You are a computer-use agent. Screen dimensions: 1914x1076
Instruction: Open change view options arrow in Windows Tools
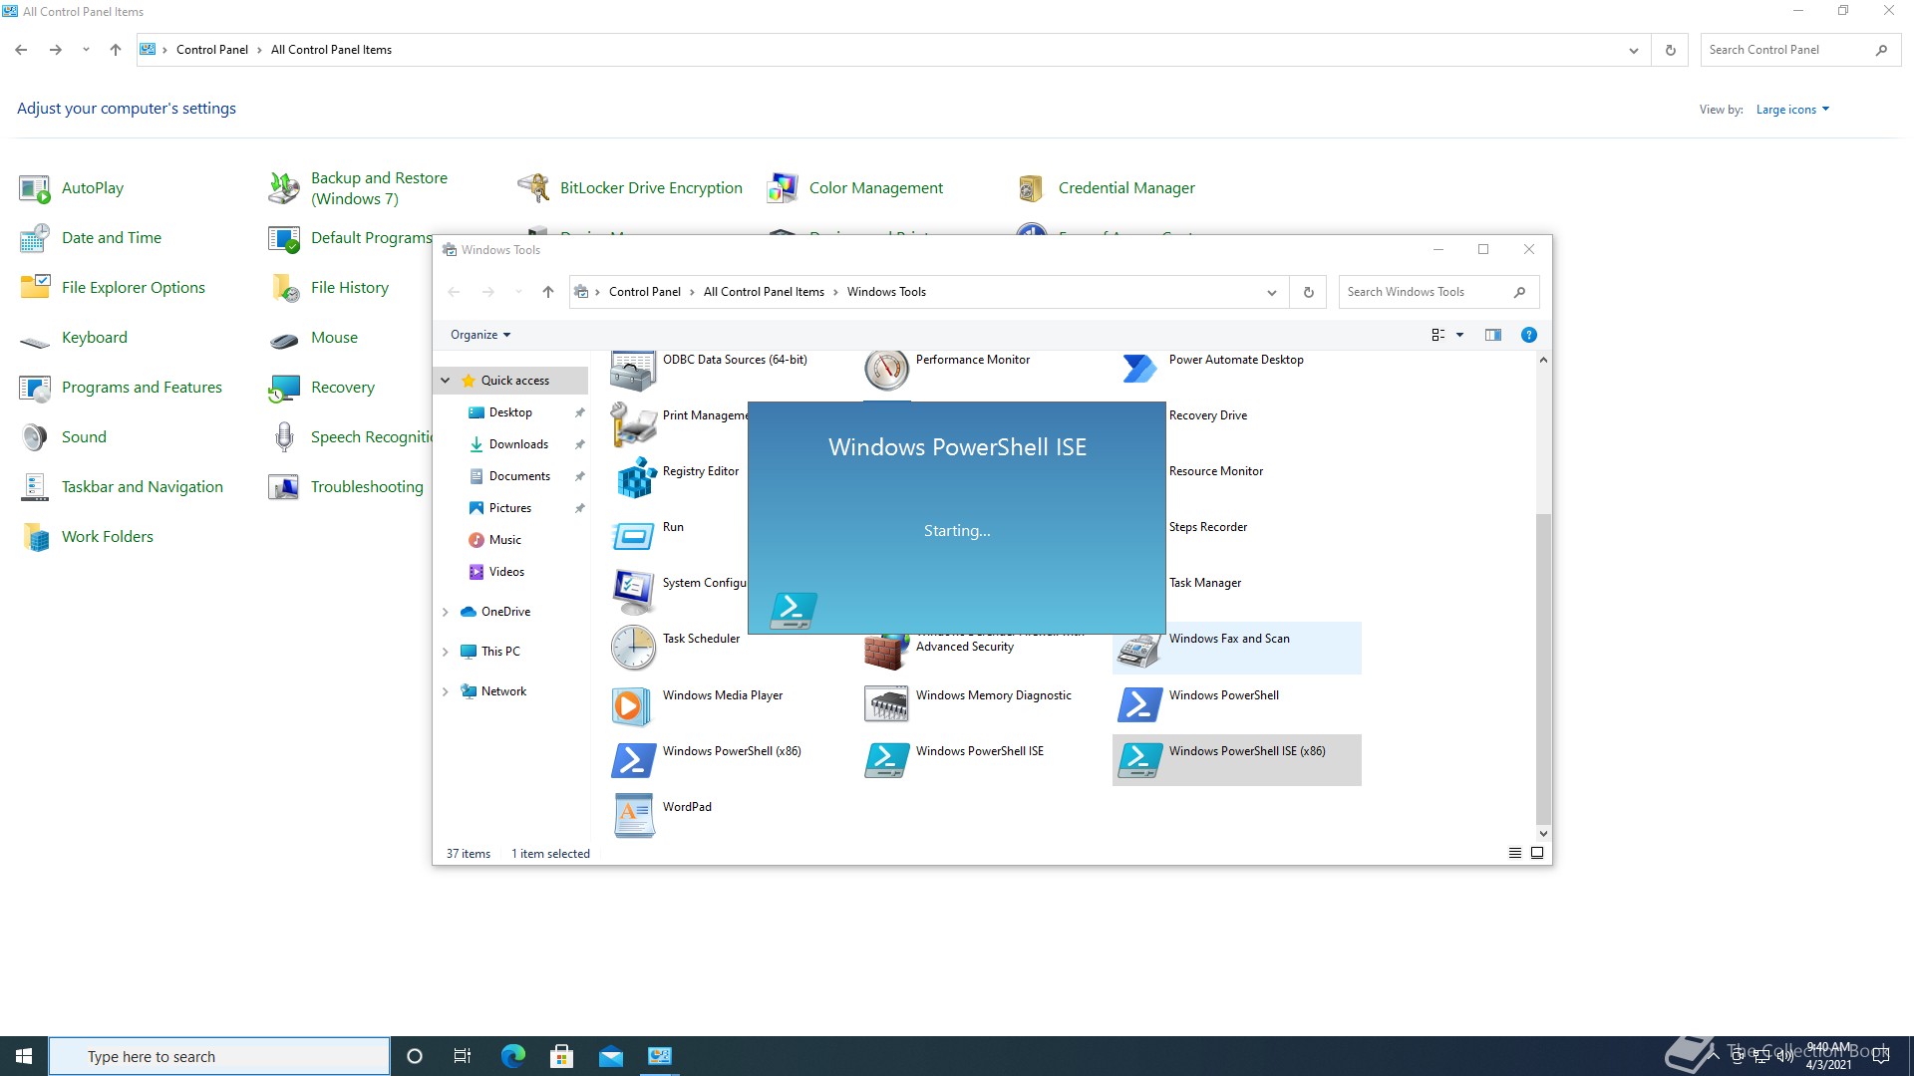click(x=1459, y=335)
